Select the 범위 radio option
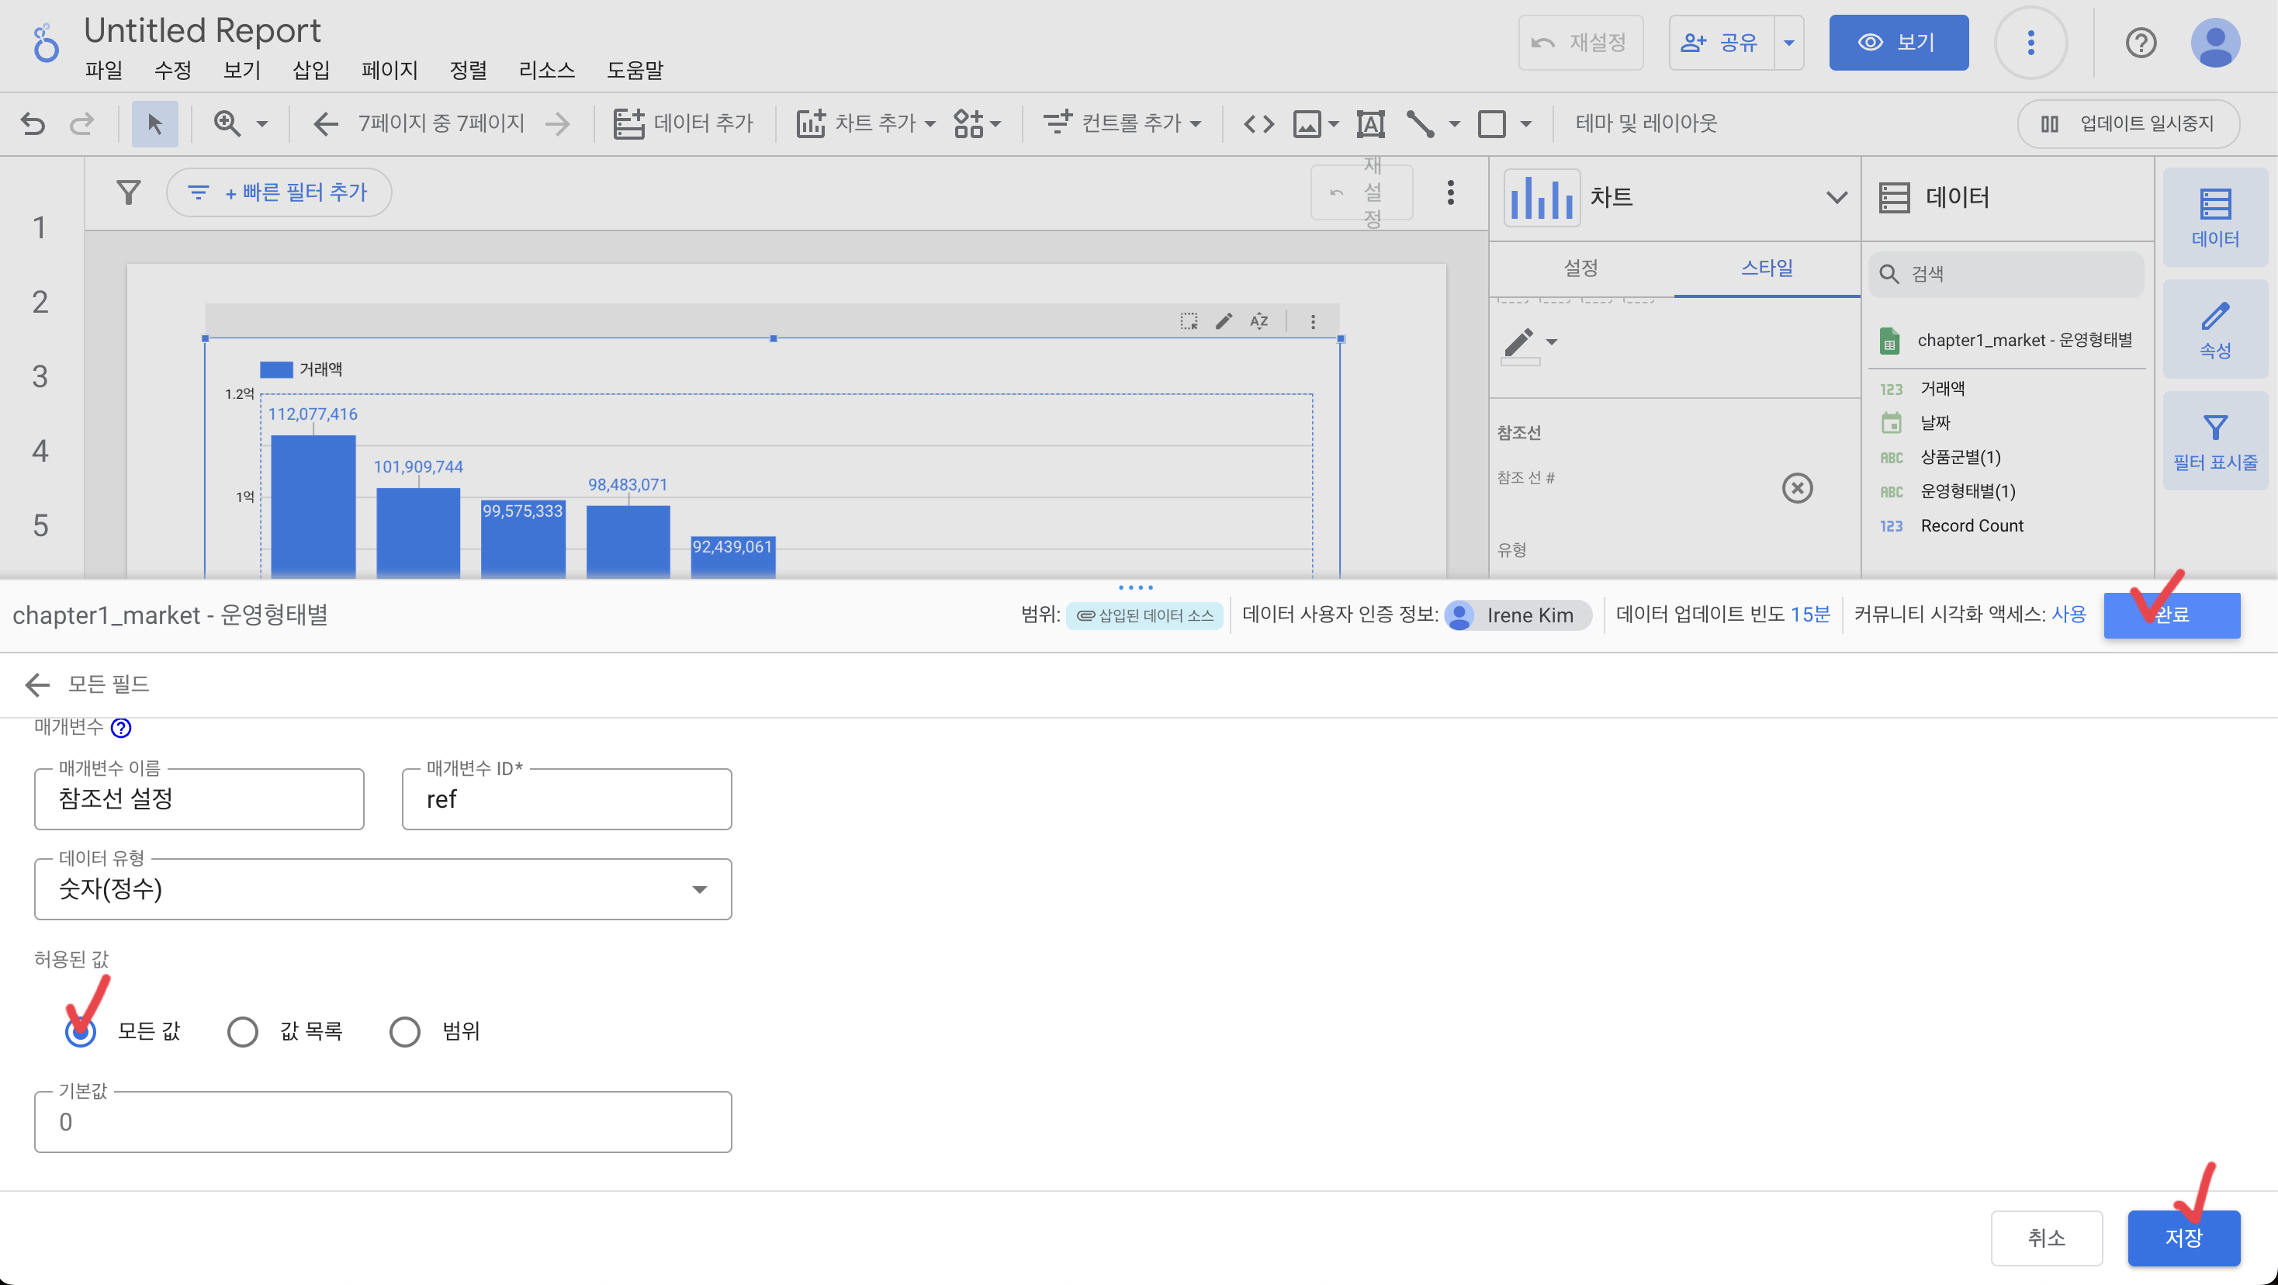Screen dimensions: 2278x1285 [x=405, y=1031]
